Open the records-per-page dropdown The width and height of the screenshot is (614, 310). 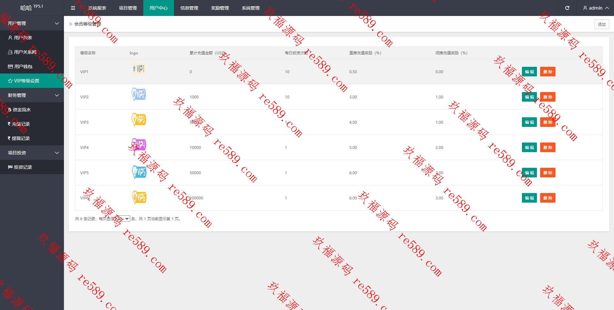(x=123, y=219)
